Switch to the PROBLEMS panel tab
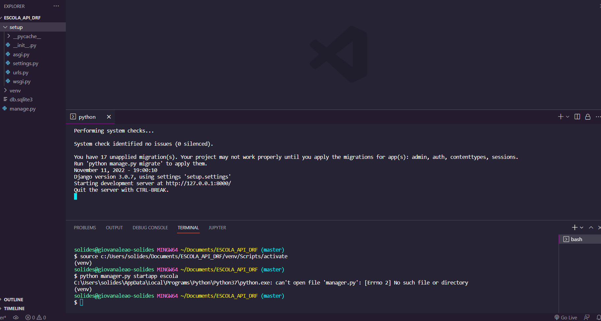The width and height of the screenshot is (601, 321). pyautogui.click(x=85, y=228)
